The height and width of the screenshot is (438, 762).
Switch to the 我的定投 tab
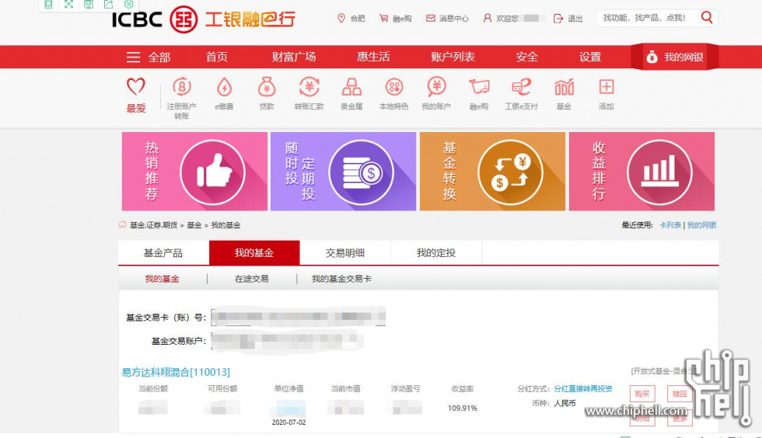coord(436,253)
